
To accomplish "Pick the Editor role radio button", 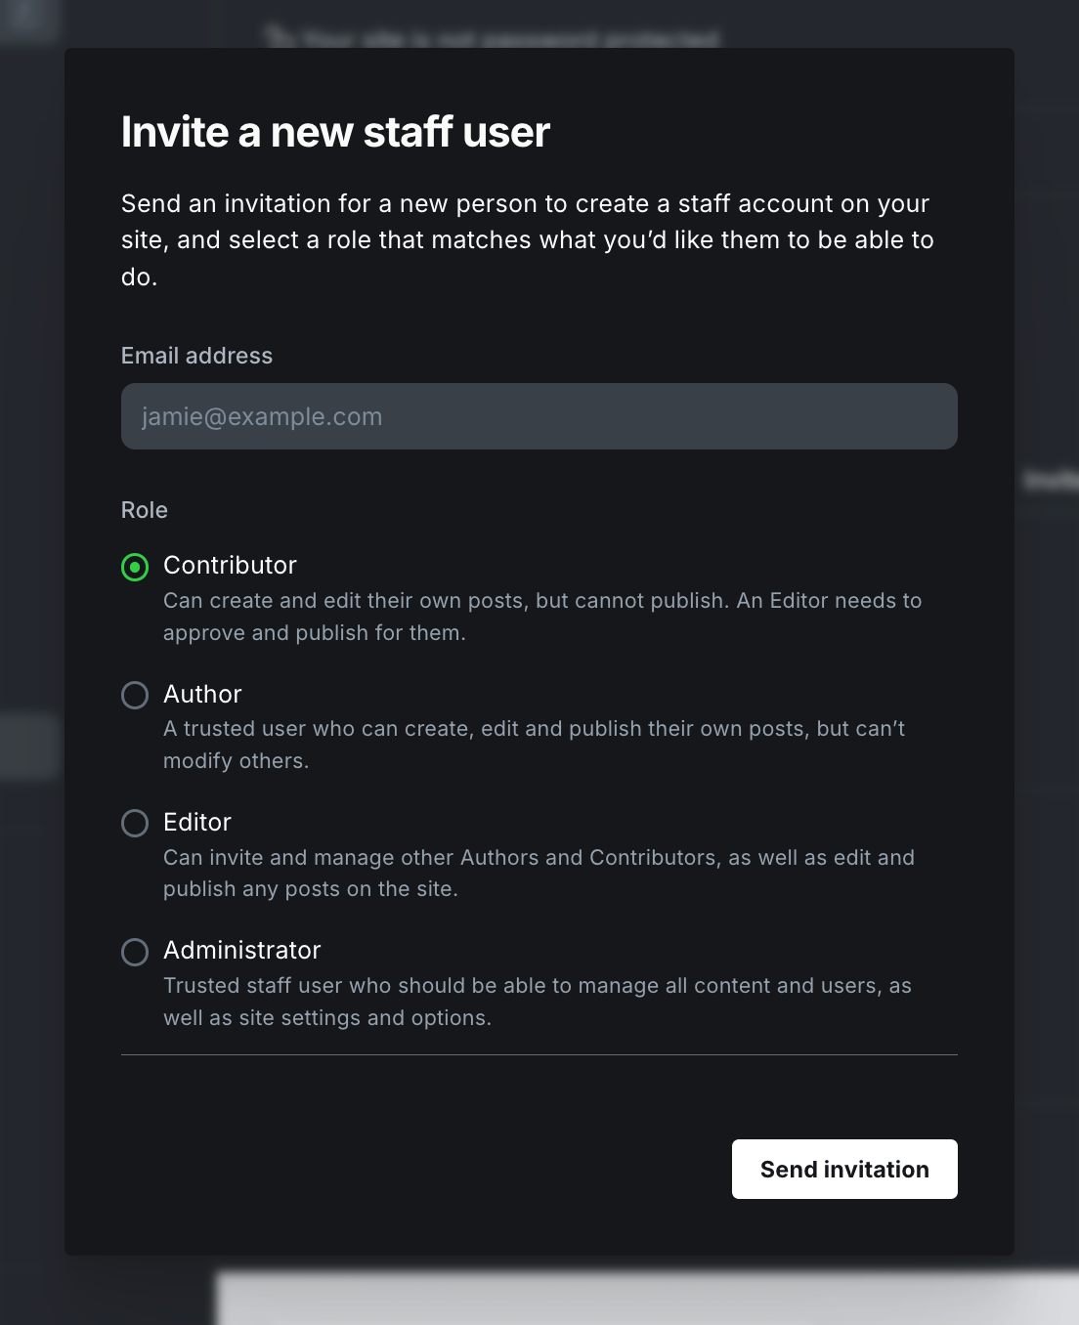I will point(135,823).
